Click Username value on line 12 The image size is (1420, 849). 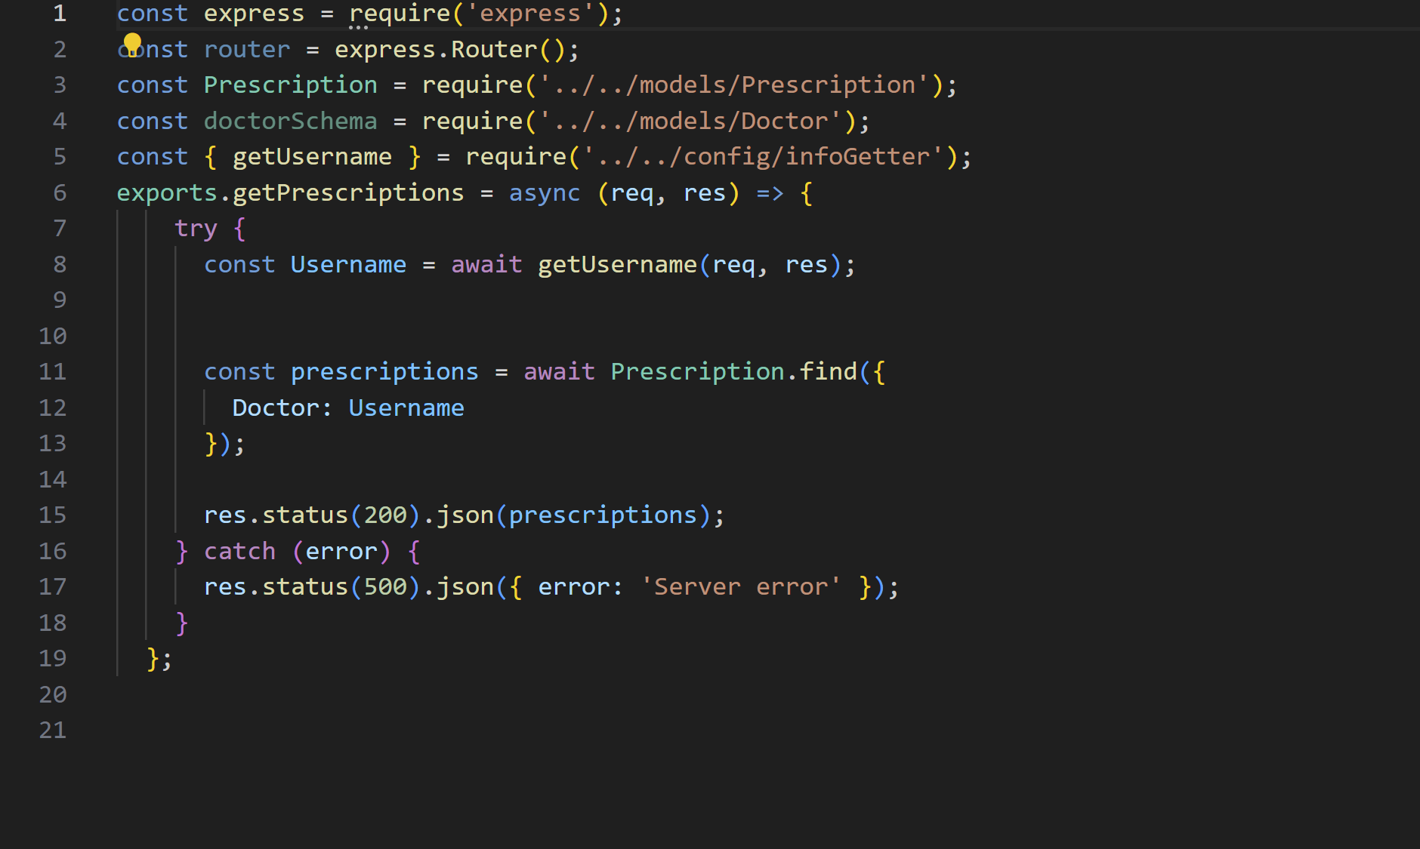(x=406, y=408)
